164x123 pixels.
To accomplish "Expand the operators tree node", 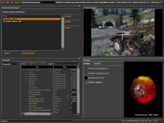I will (26, 77).
